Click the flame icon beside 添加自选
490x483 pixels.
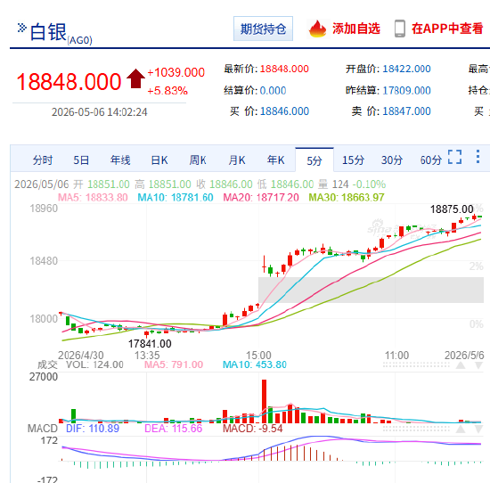(317, 29)
